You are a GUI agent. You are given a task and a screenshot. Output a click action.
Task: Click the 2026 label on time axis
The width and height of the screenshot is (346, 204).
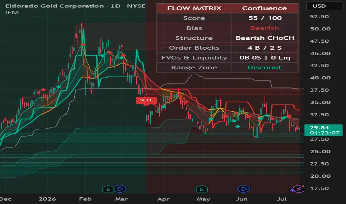(x=47, y=199)
